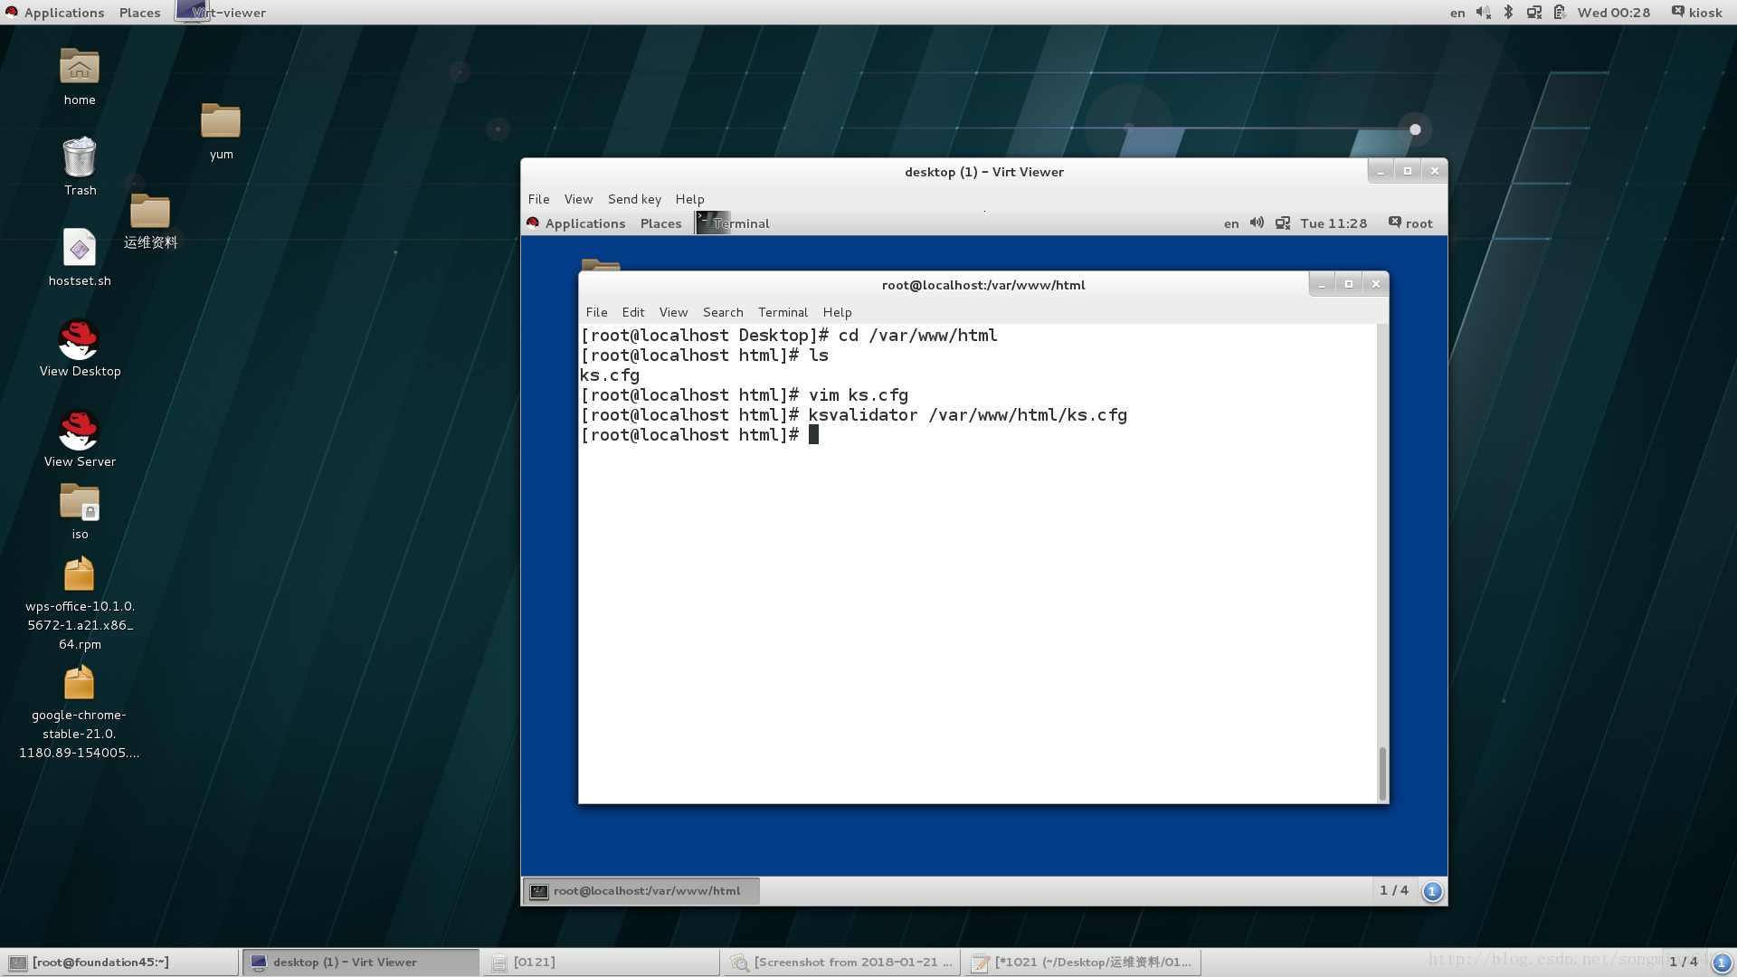The width and height of the screenshot is (1737, 977).
Task: Click guest network icon
Action: click(x=1283, y=223)
